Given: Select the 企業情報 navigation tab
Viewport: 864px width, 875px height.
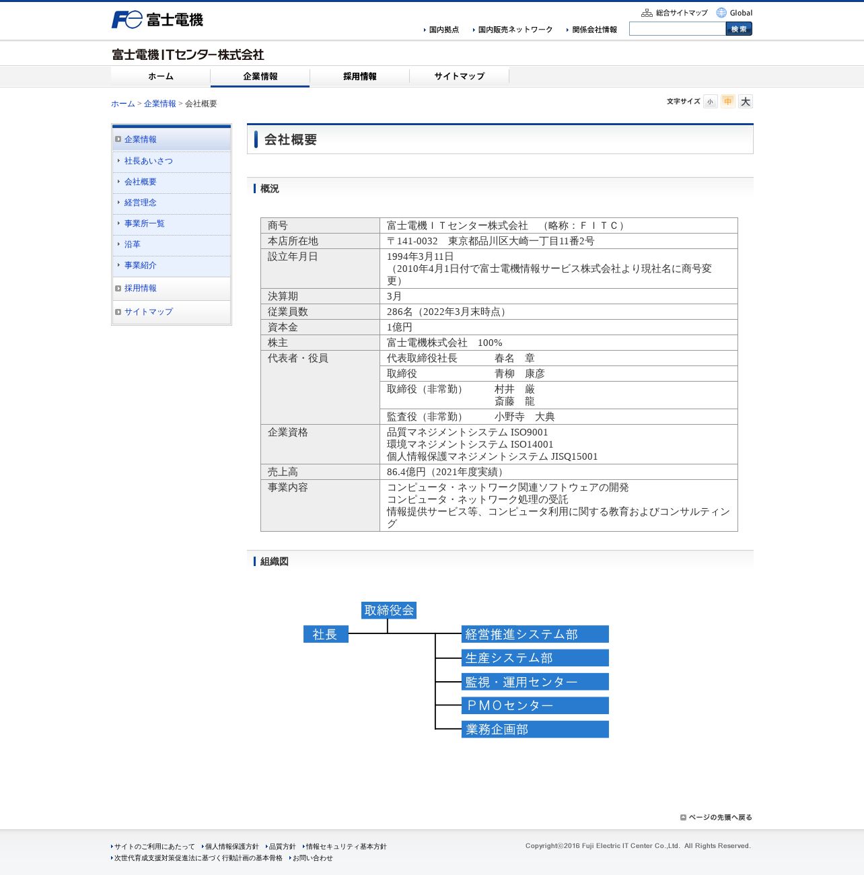Looking at the screenshot, I should coord(260,77).
